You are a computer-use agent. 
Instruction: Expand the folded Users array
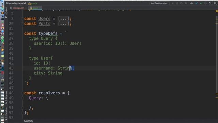pyautogui.click(x=63, y=19)
